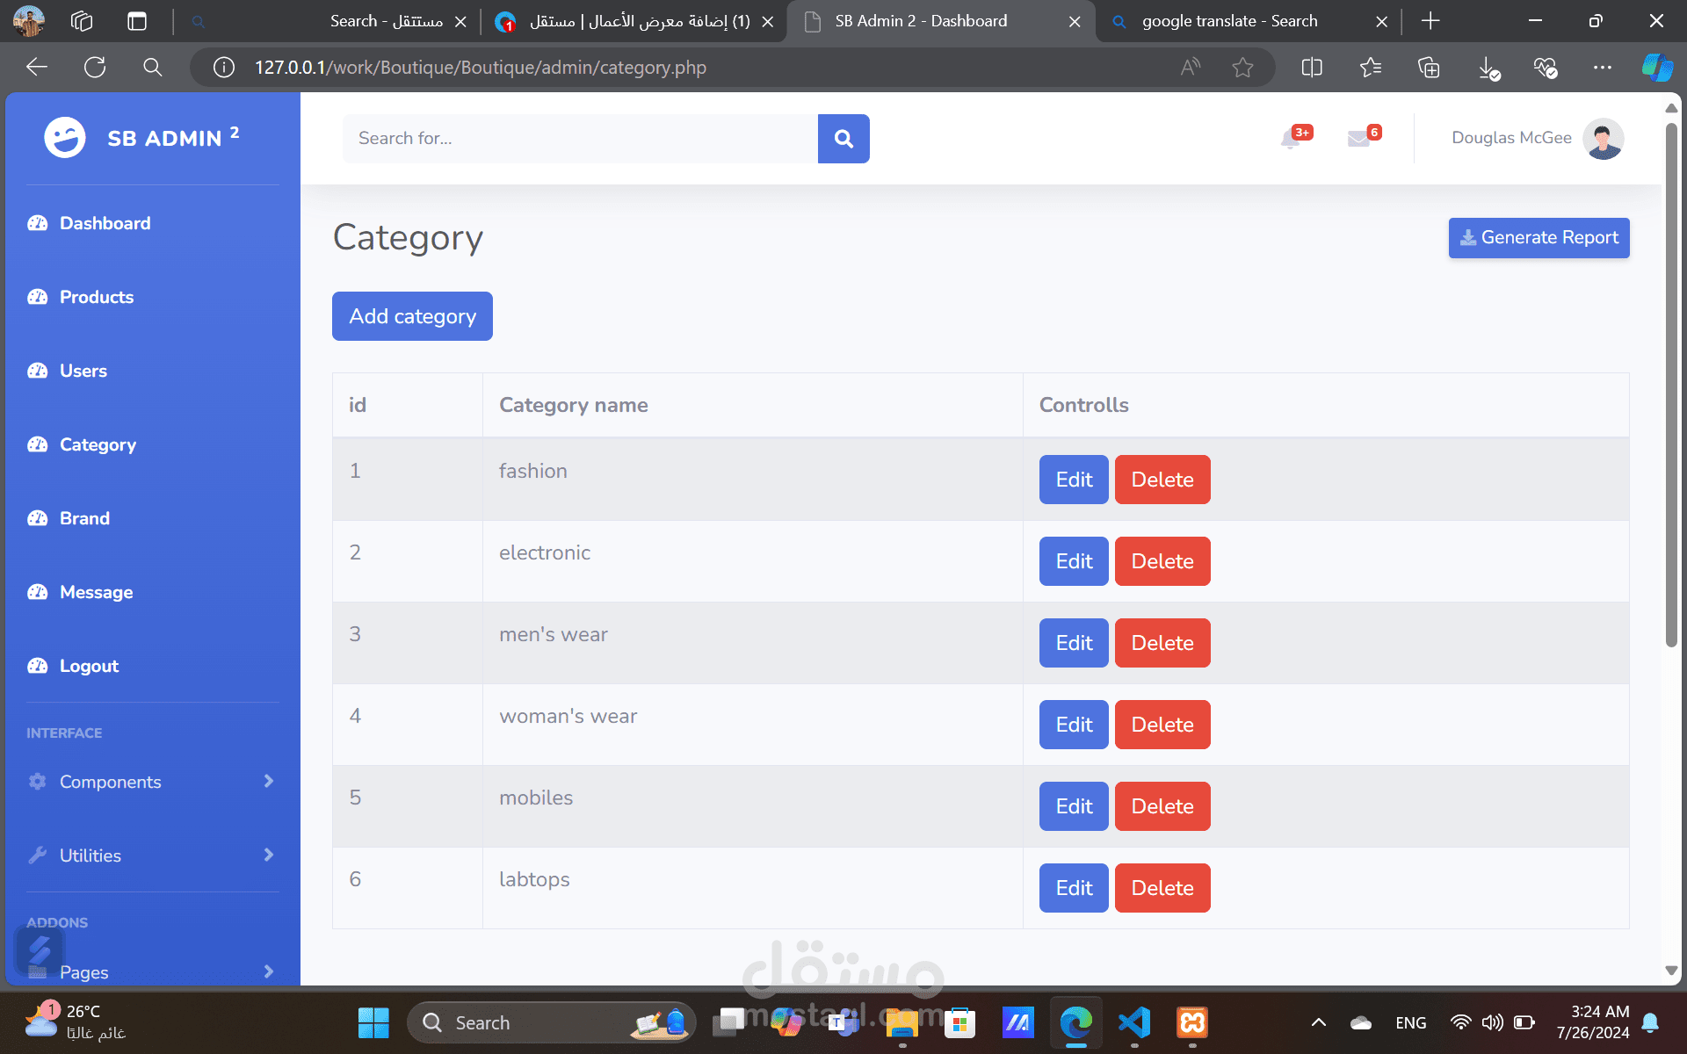Screen dimensions: 1687x1054
Task: Open the alerts bell notifications icon
Action: click(1291, 139)
